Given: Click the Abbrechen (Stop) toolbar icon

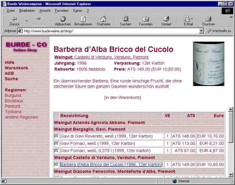Looking at the screenshot, I should 63,19.
